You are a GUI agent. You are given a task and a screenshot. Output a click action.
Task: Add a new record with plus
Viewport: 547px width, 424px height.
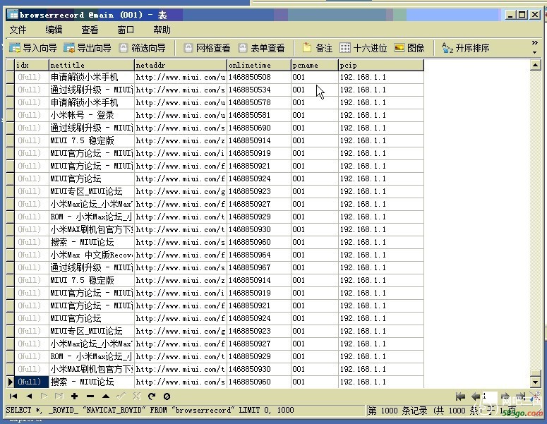tap(74, 396)
